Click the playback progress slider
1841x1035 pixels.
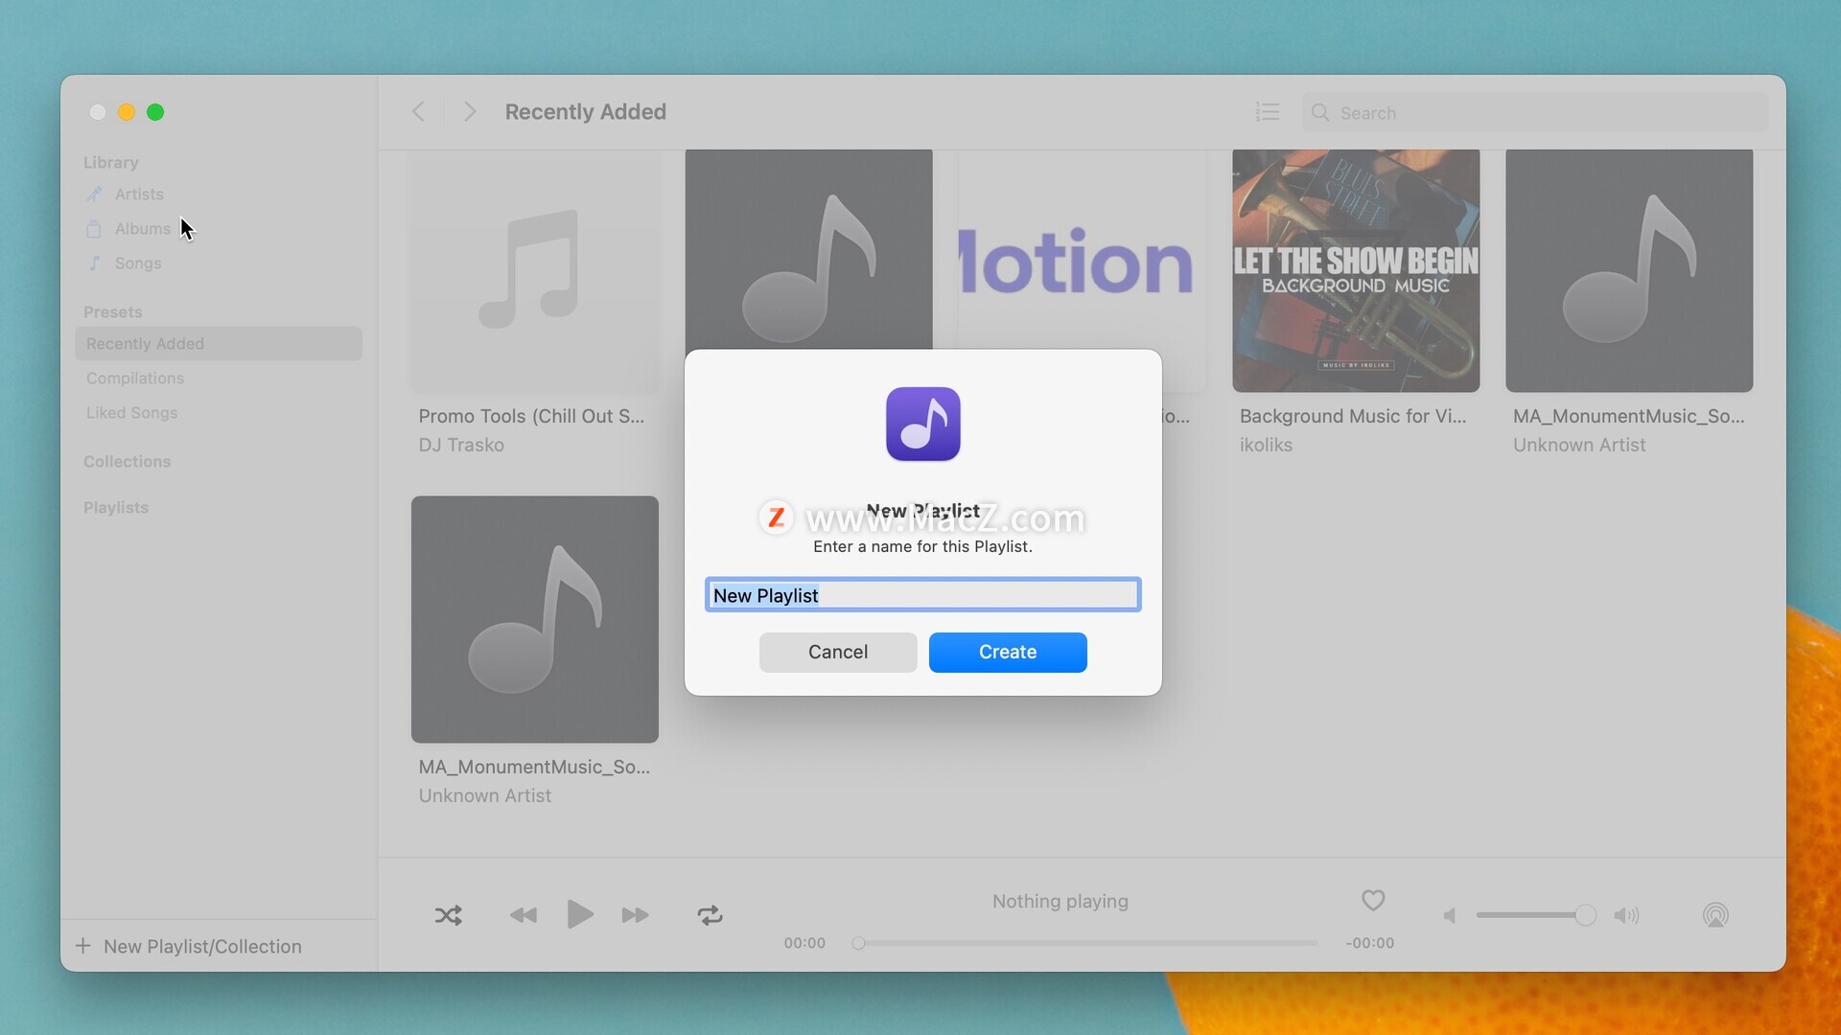[1084, 943]
